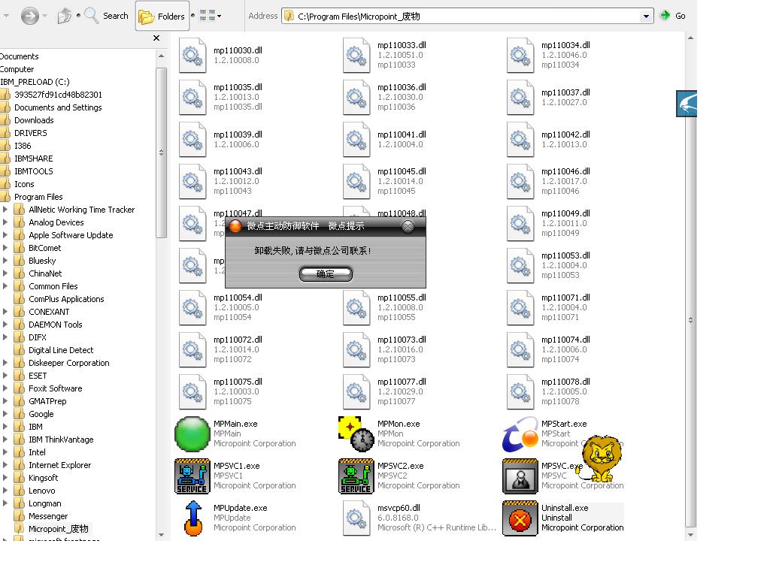
Task: Select the MPUpdate.exe arrow icon
Action: tap(193, 518)
